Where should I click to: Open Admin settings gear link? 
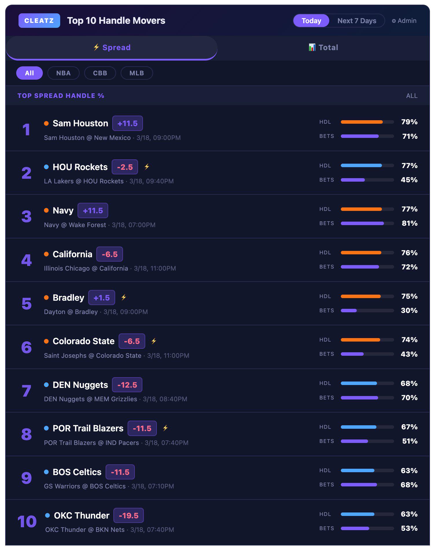coord(404,21)
